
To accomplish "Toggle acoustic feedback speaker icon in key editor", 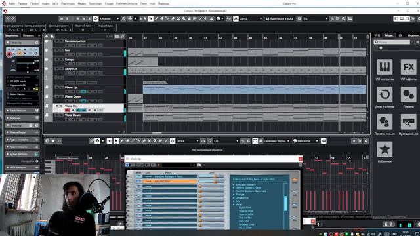I will (110, 141).
